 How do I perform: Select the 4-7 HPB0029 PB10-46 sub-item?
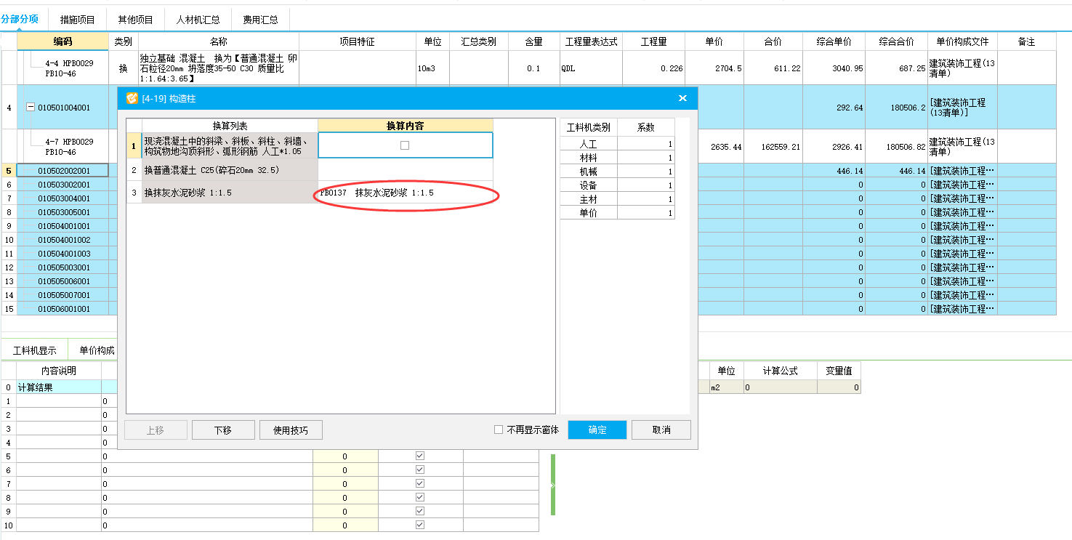tap(63, 147)
